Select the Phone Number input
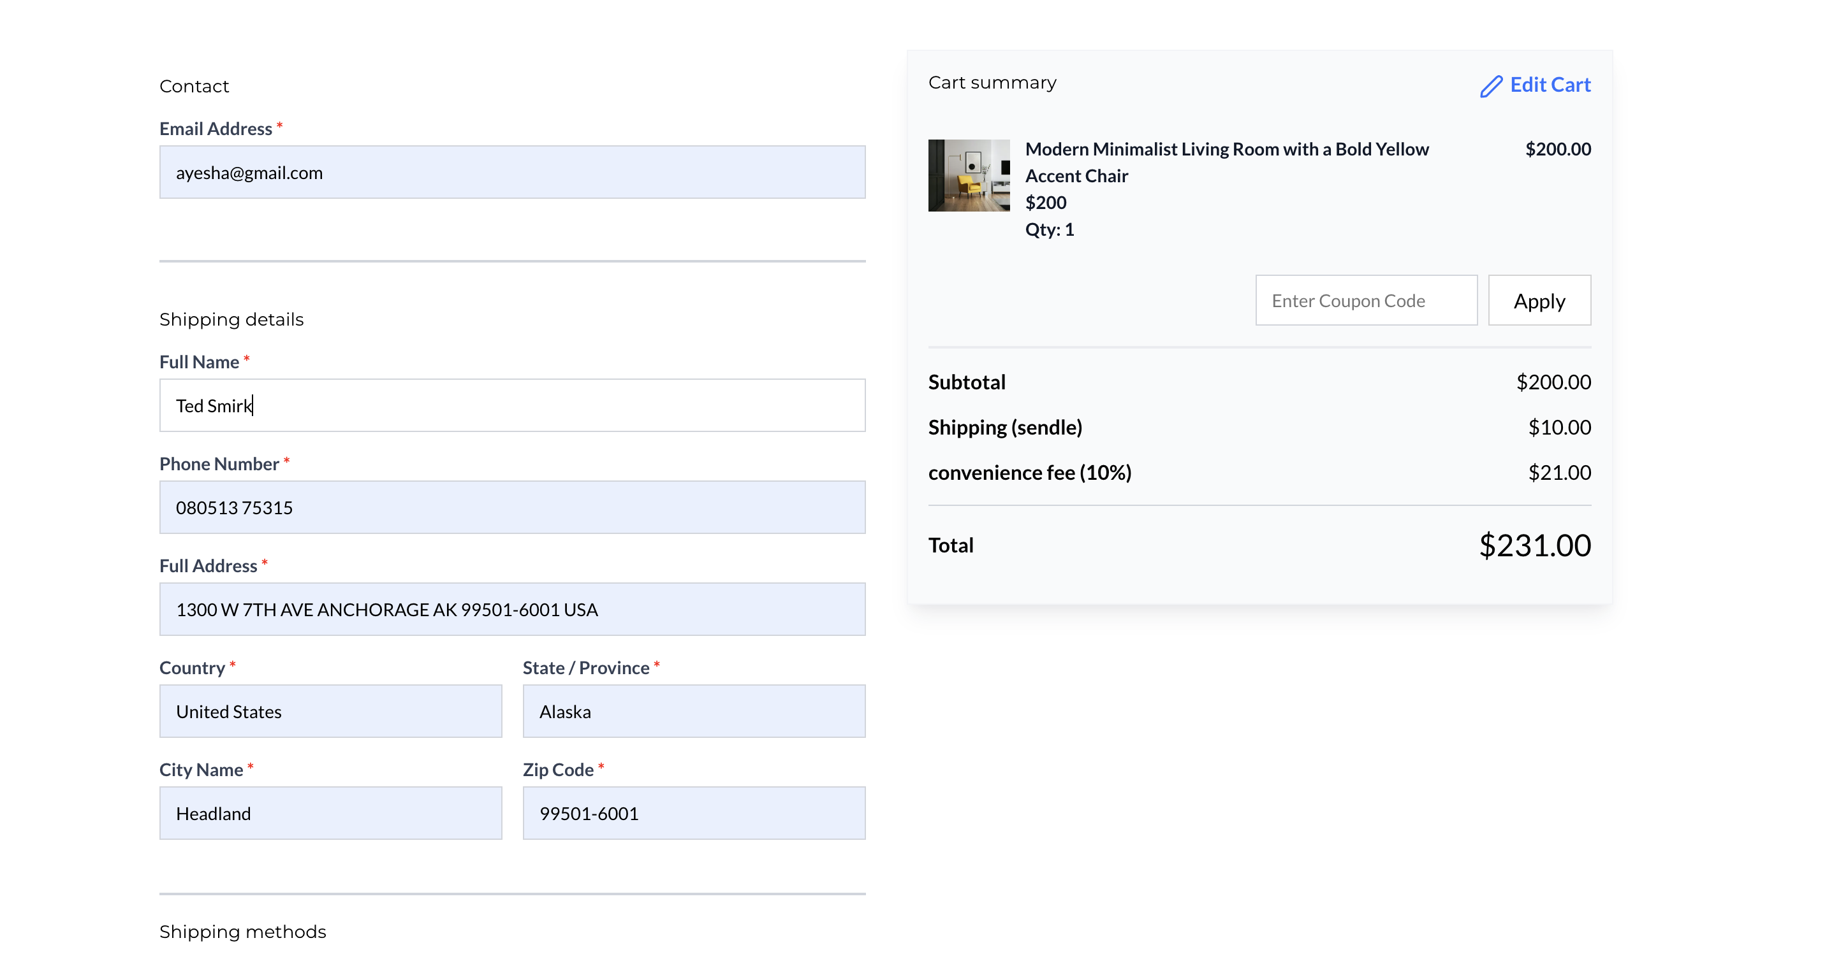This screenshot has height=966, width=1848. (511, 507)
